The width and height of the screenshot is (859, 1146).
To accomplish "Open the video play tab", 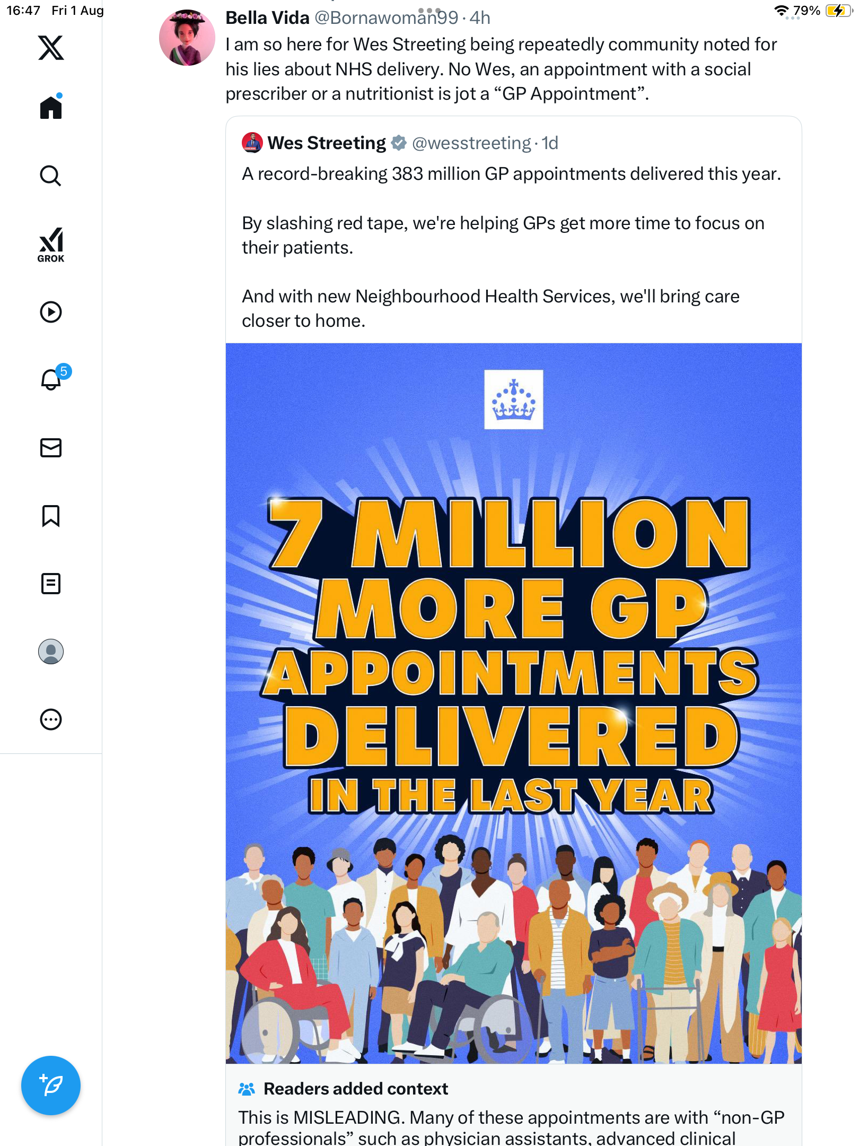I will (51, 312).
